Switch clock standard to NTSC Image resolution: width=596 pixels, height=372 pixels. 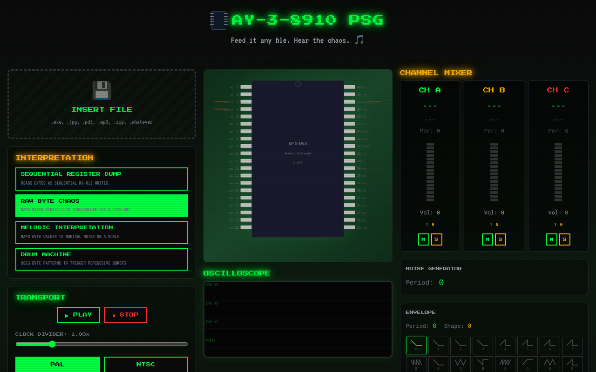(x=146, y=365)
